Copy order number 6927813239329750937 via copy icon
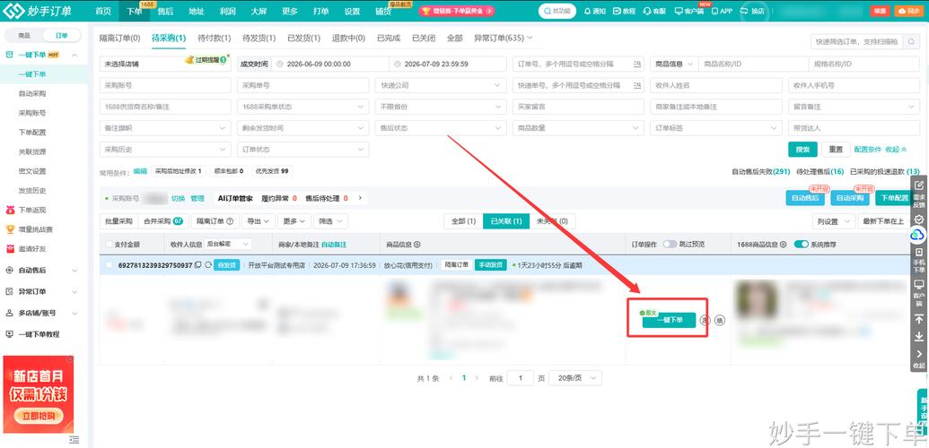 [197, 265]
